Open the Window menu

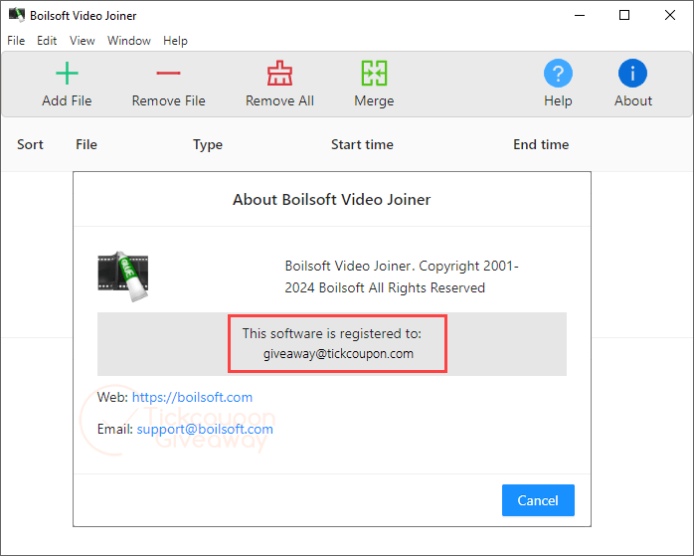129,41
